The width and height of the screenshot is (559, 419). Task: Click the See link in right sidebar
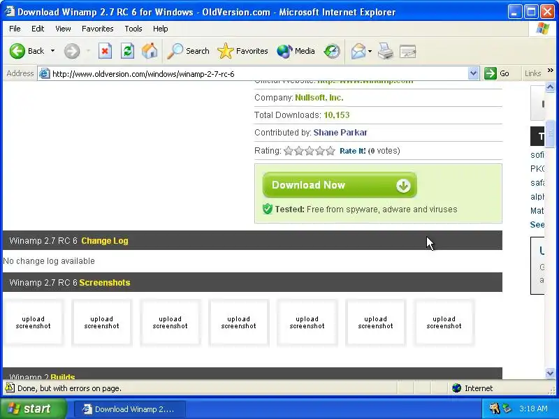click(537, 225)
